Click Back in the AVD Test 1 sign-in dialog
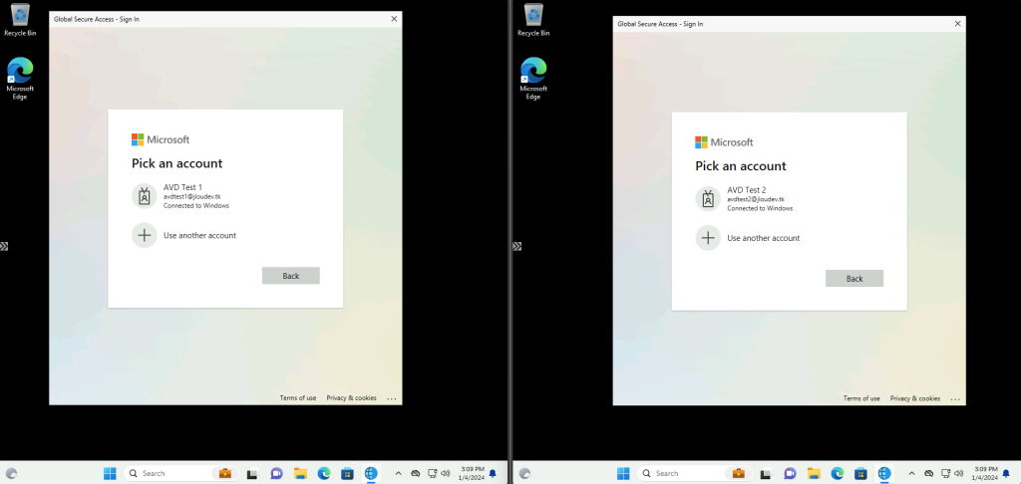 point(290,276)
